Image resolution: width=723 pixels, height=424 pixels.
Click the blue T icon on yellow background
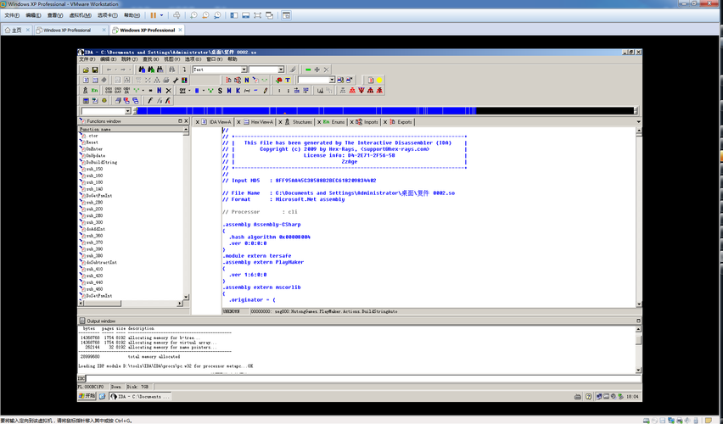point(288,81)
